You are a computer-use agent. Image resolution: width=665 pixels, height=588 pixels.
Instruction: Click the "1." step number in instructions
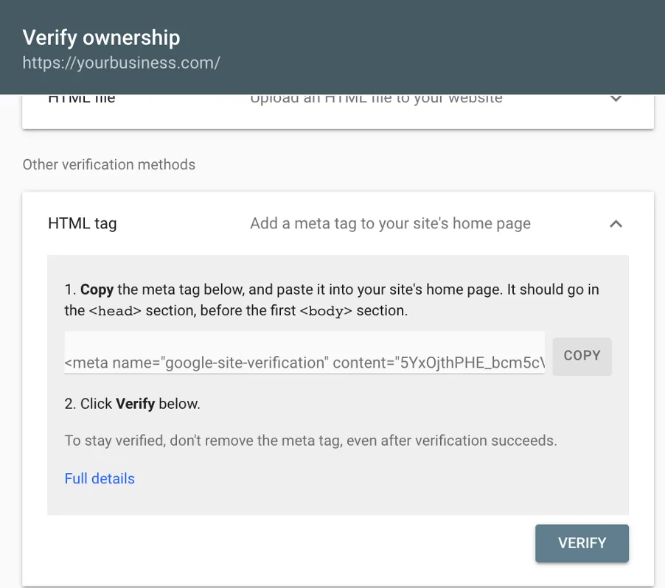tap(70, 290)
